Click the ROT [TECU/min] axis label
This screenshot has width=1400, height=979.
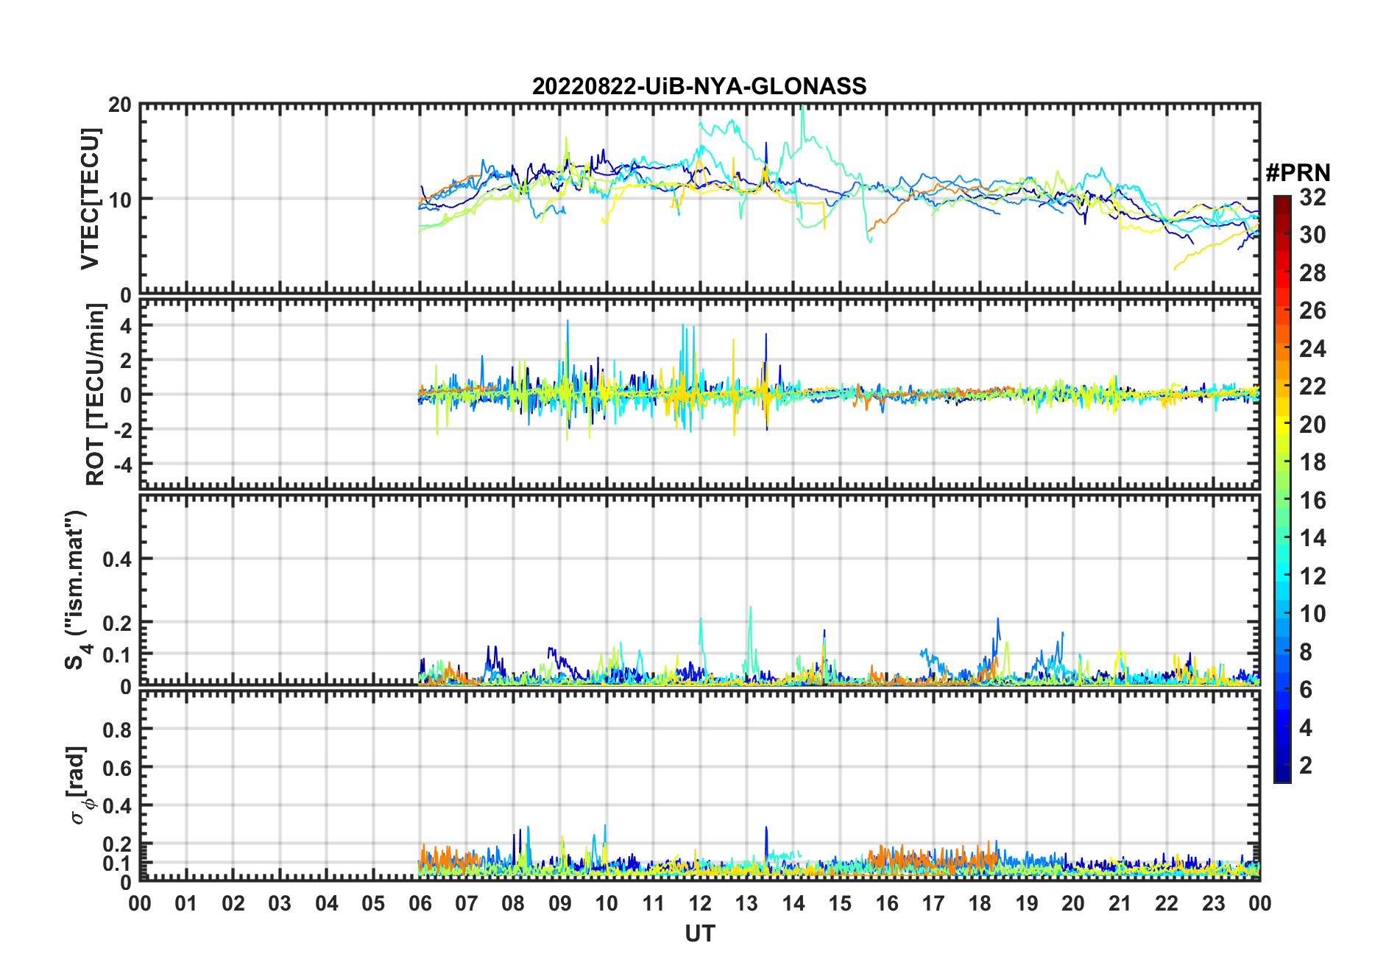tap(95, 395)
